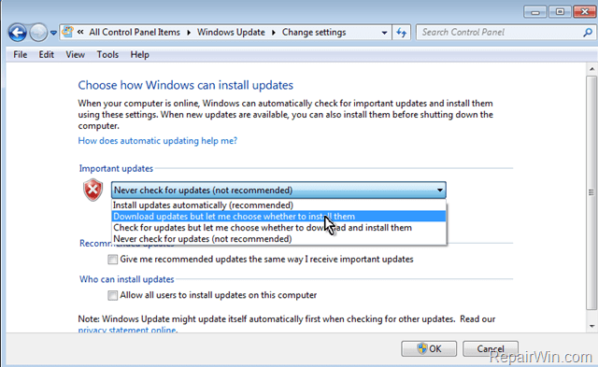Click the double chevron in address bar
Screen dimensions: 598x367
80,32
